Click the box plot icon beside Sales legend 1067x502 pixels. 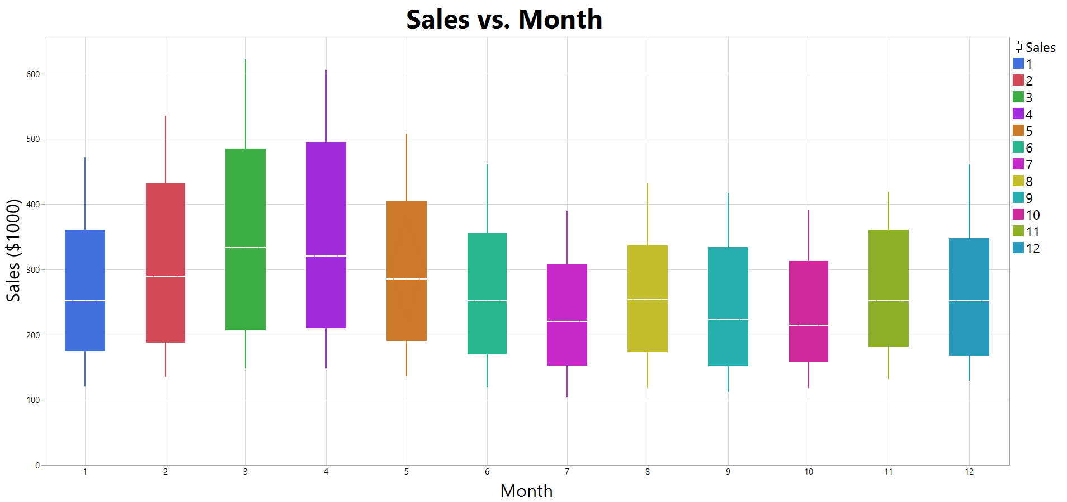pyautogui.click(x=1018, y=47)
